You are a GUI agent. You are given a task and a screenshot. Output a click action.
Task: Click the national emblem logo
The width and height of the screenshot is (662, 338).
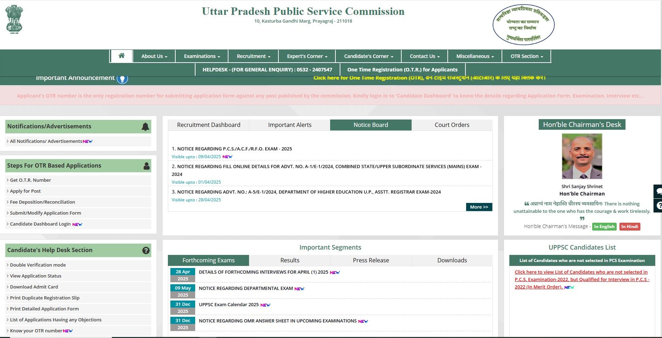point(14,19)
